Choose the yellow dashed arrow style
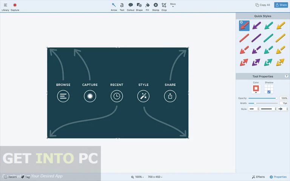Screen dimensions: 290x181 (281, 50)
